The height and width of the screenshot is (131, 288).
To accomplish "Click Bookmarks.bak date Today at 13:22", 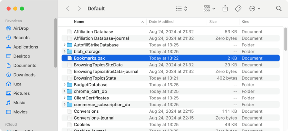I will click(x=164, y=58).
